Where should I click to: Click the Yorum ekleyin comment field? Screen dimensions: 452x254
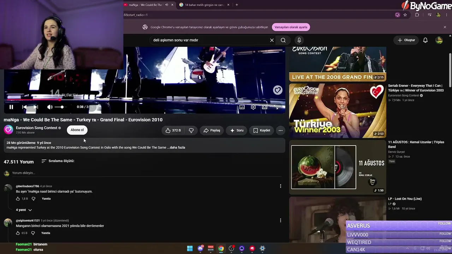pos(147,173)
